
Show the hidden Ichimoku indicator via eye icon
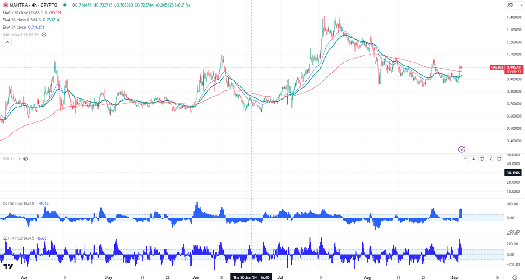44,34
